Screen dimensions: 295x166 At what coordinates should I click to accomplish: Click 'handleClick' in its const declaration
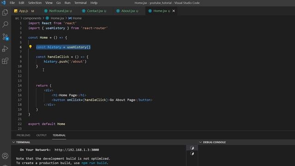[x=59, y=57]
